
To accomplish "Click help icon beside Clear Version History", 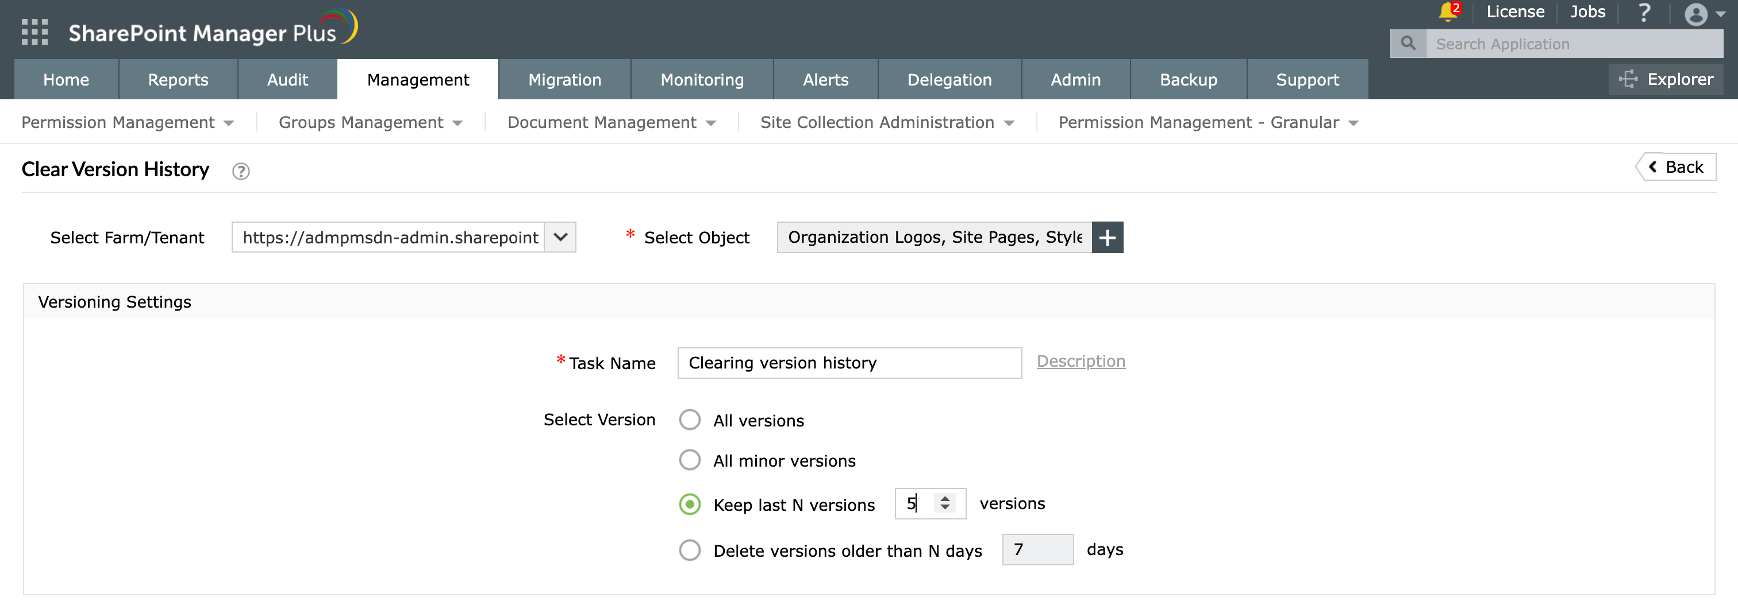I will coord(241,171).
